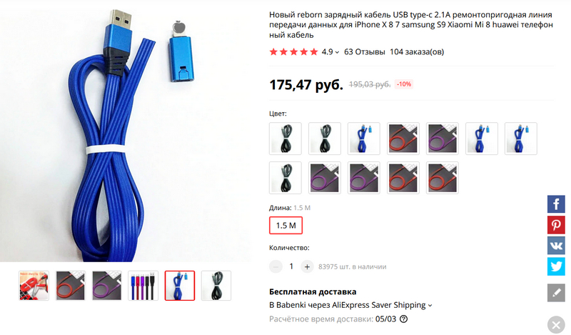Click the pencil edit icon
The image size is (571, 335).
click(556, 293)
